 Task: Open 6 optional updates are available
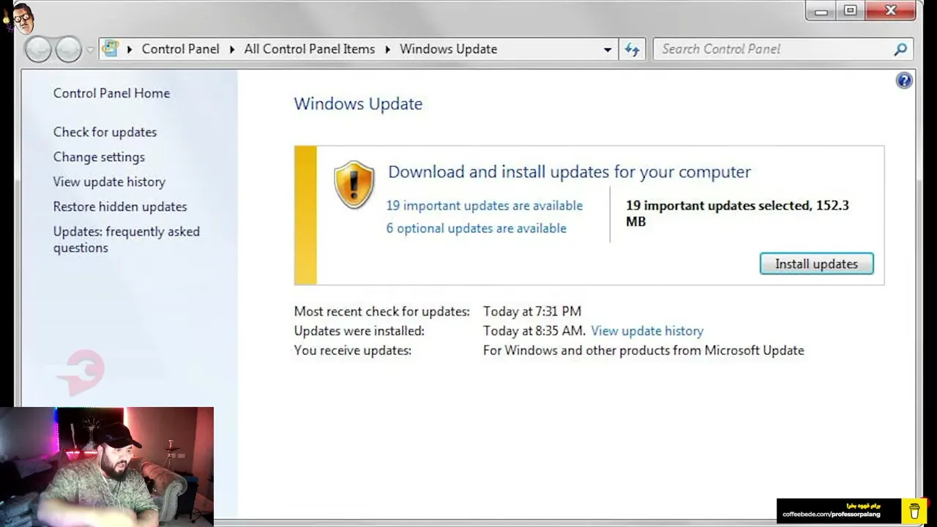(x=477, y=228)
